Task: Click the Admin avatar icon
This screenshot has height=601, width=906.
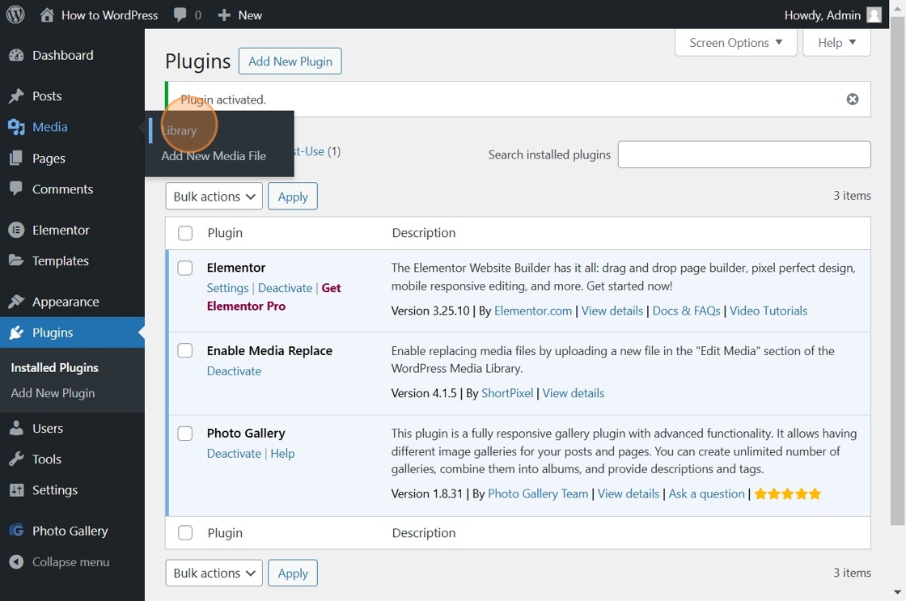Action: (x=874, y=15)
